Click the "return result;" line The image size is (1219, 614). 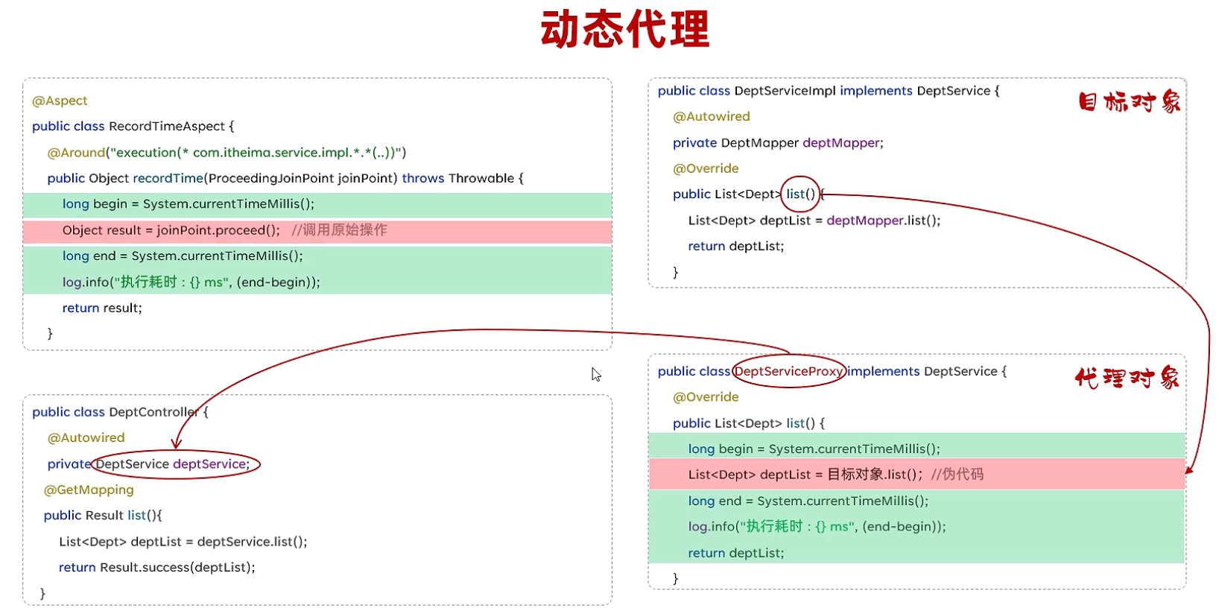click(102, 308)
